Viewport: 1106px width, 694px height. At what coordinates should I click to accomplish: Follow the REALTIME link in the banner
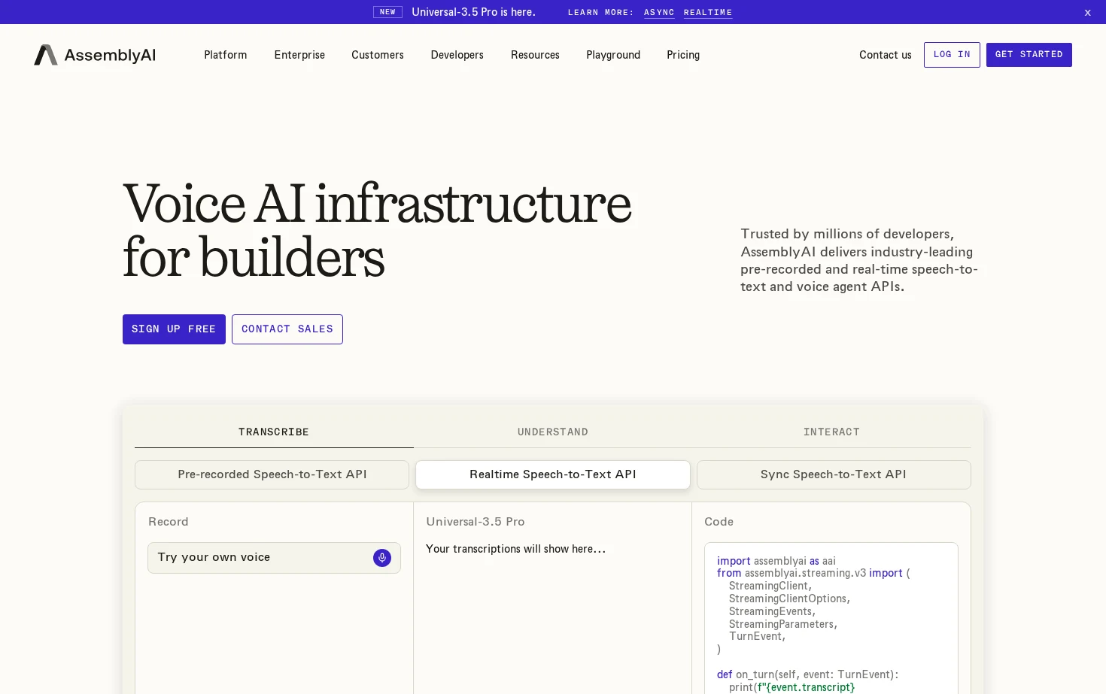(x=708, y=13)
